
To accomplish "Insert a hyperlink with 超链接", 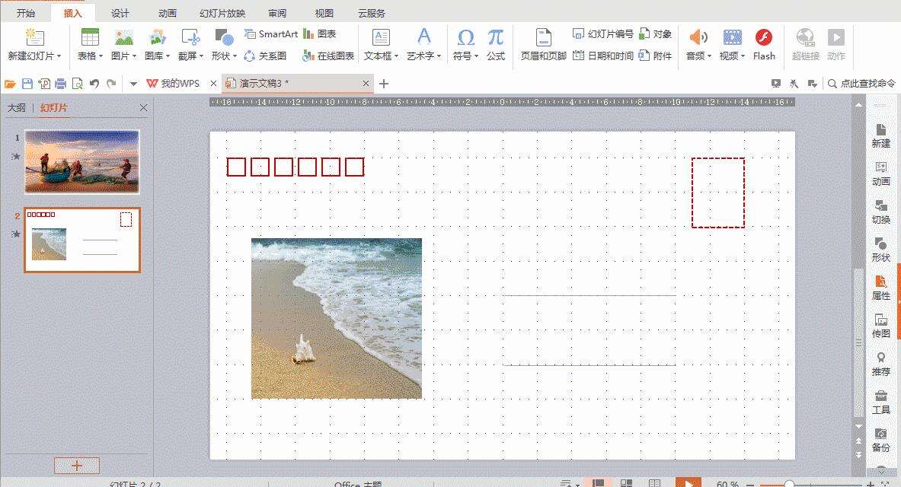I will (x=804, y=46).
